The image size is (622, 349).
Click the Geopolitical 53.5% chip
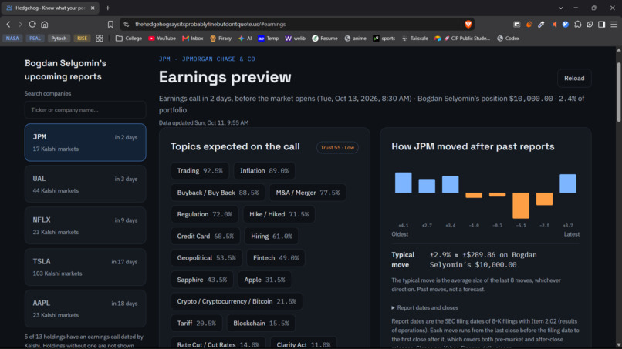coord(206,258)
